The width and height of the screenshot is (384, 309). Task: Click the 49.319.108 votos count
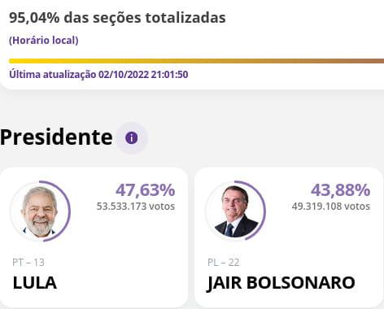pos(331,207)
